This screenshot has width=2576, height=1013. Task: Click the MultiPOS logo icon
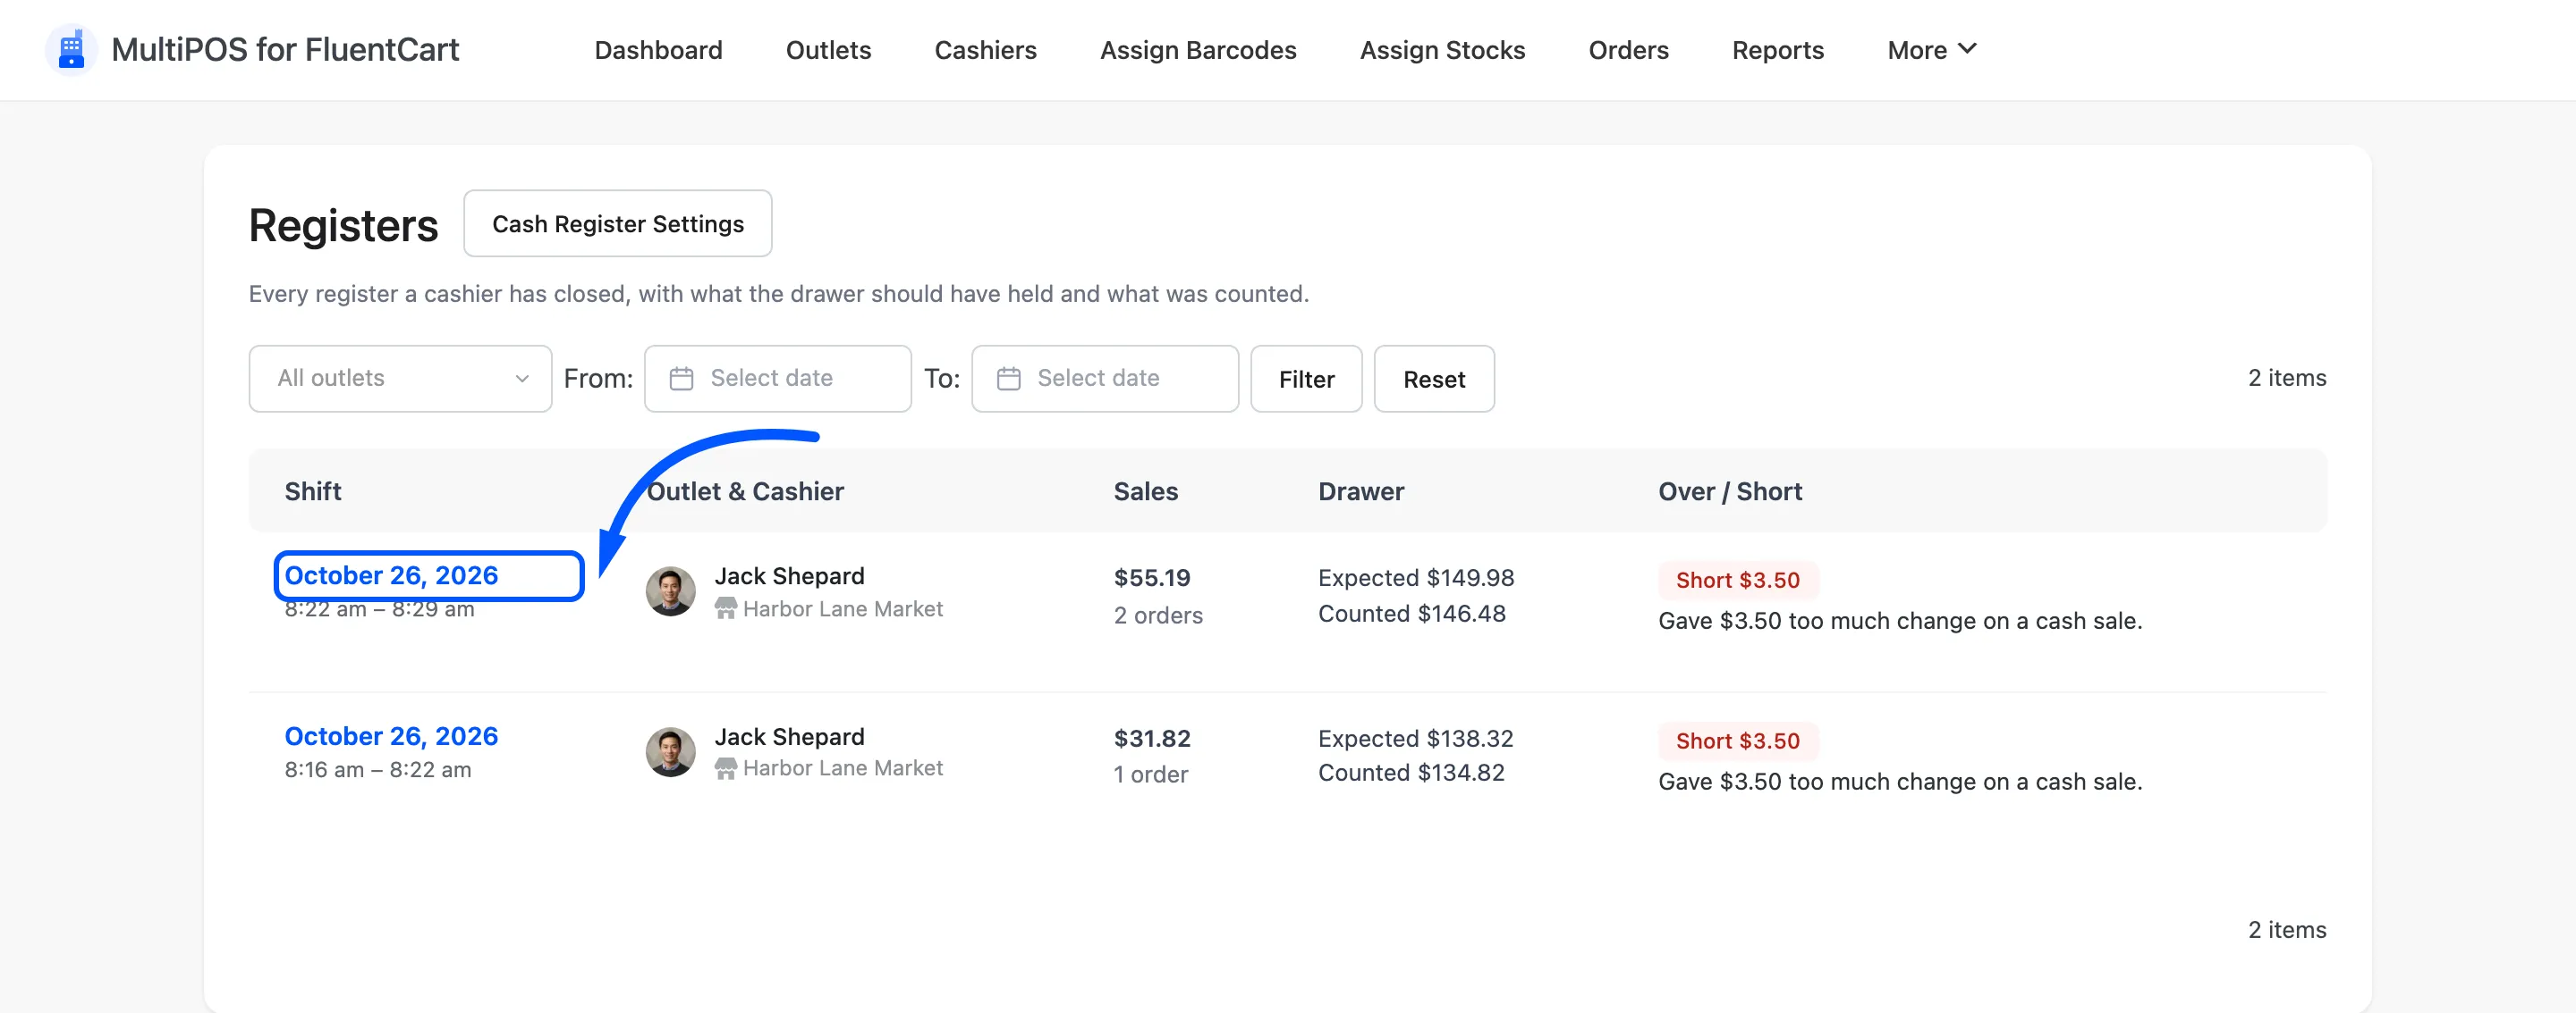click(71, 50)
